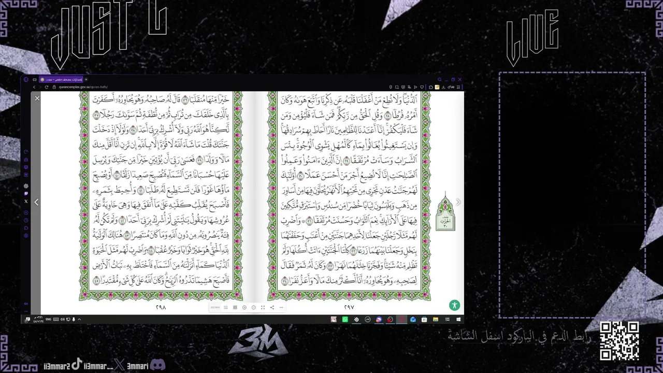Open the X icon in the browser sidebar
The width and height of the screenshot is (663, 373).
26,202
